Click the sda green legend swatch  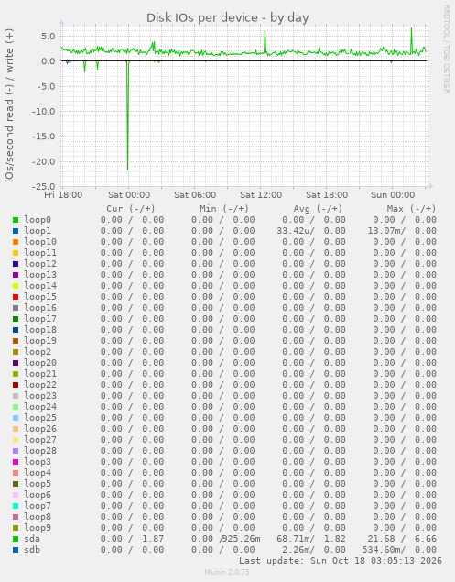click(x=16, y=539)
